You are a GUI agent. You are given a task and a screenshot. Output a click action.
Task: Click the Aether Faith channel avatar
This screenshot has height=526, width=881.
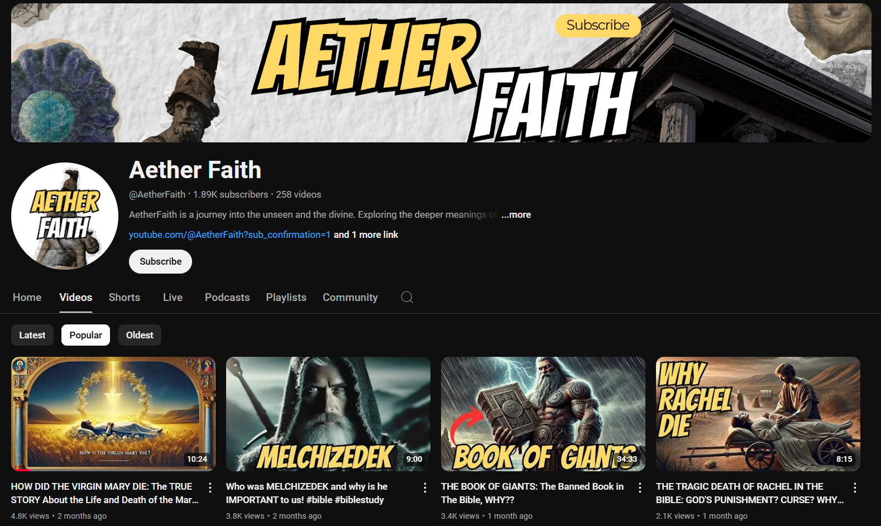click(x=65, y=216)
